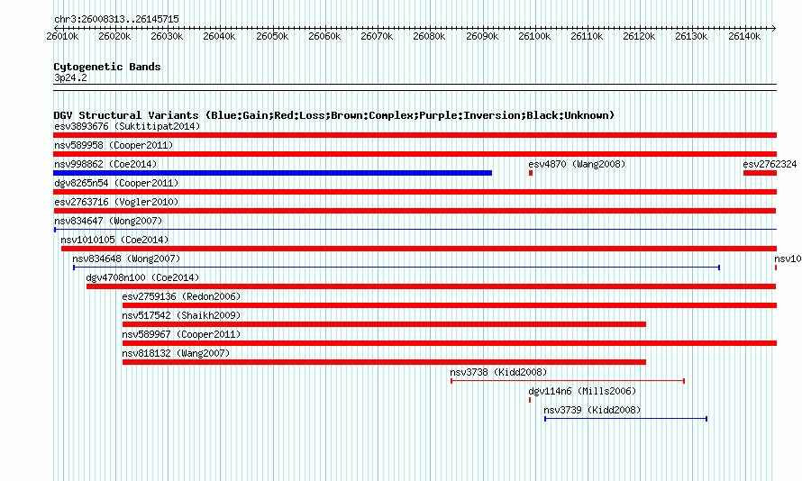Click the blue gain bar of nsv998862

click(273, 173)
